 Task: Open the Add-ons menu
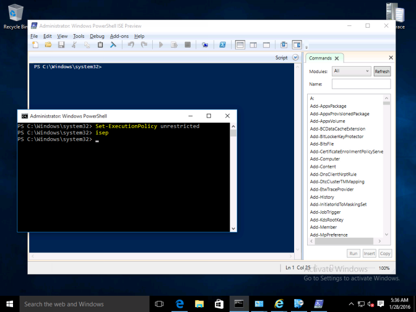(x=119, y=36)
